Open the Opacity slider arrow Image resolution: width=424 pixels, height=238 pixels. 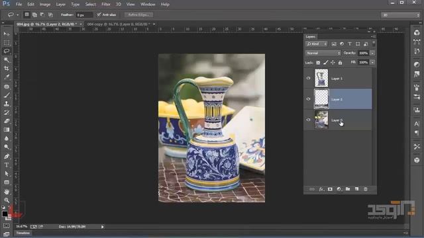[x=372, y=53]
